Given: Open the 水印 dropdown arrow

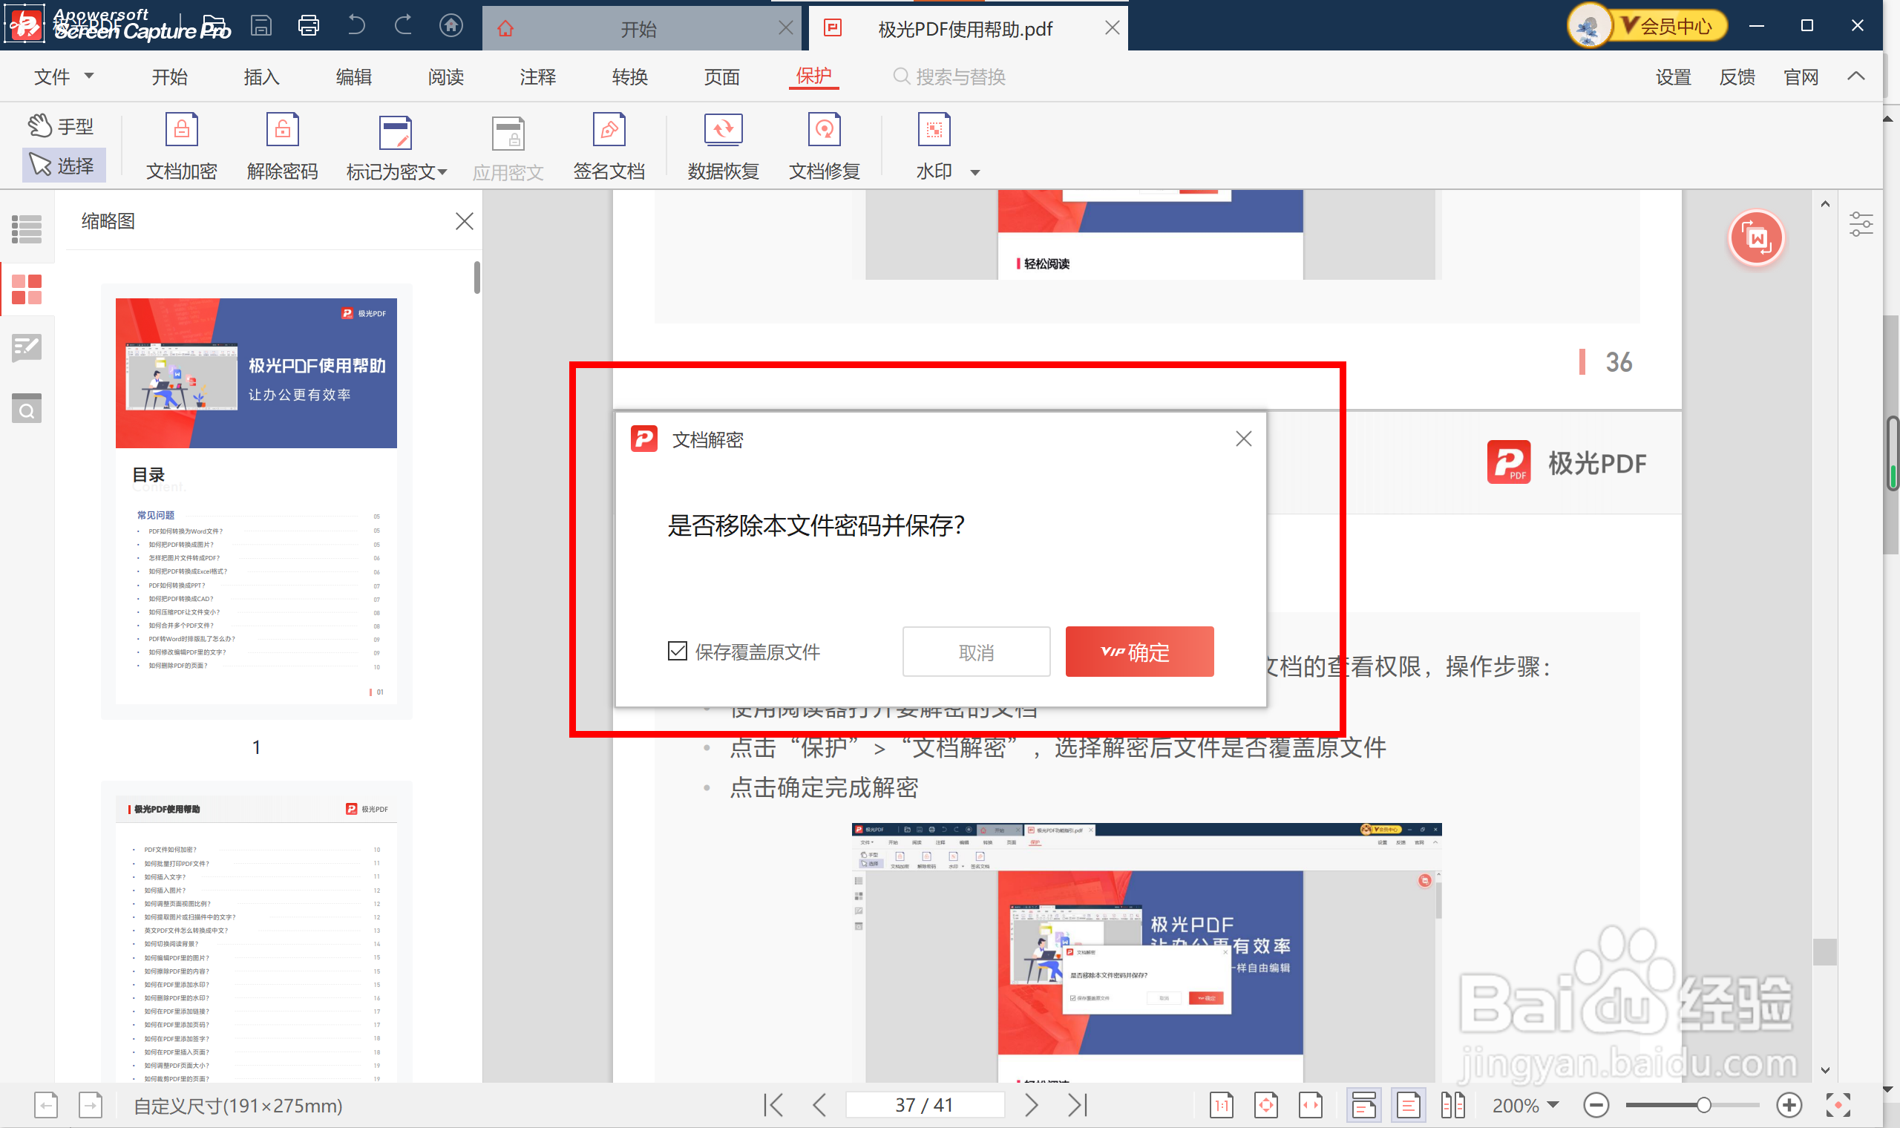Looking at the screenshot, I should (975, 173).
